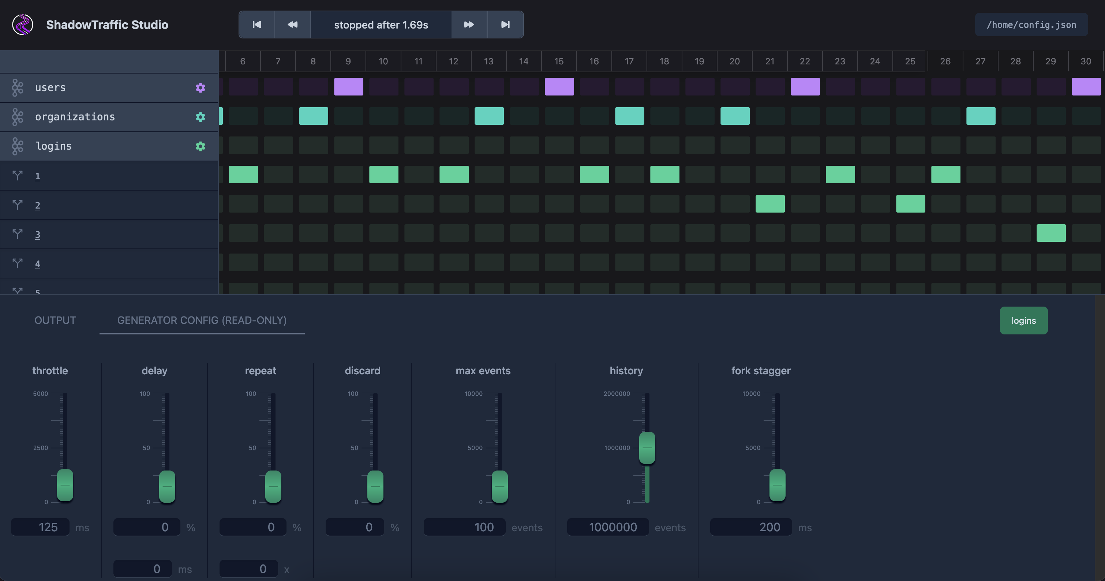This screenshot has height=581, width=1105.
Task: Click timeline column header 15
Action: pos(559,61)
